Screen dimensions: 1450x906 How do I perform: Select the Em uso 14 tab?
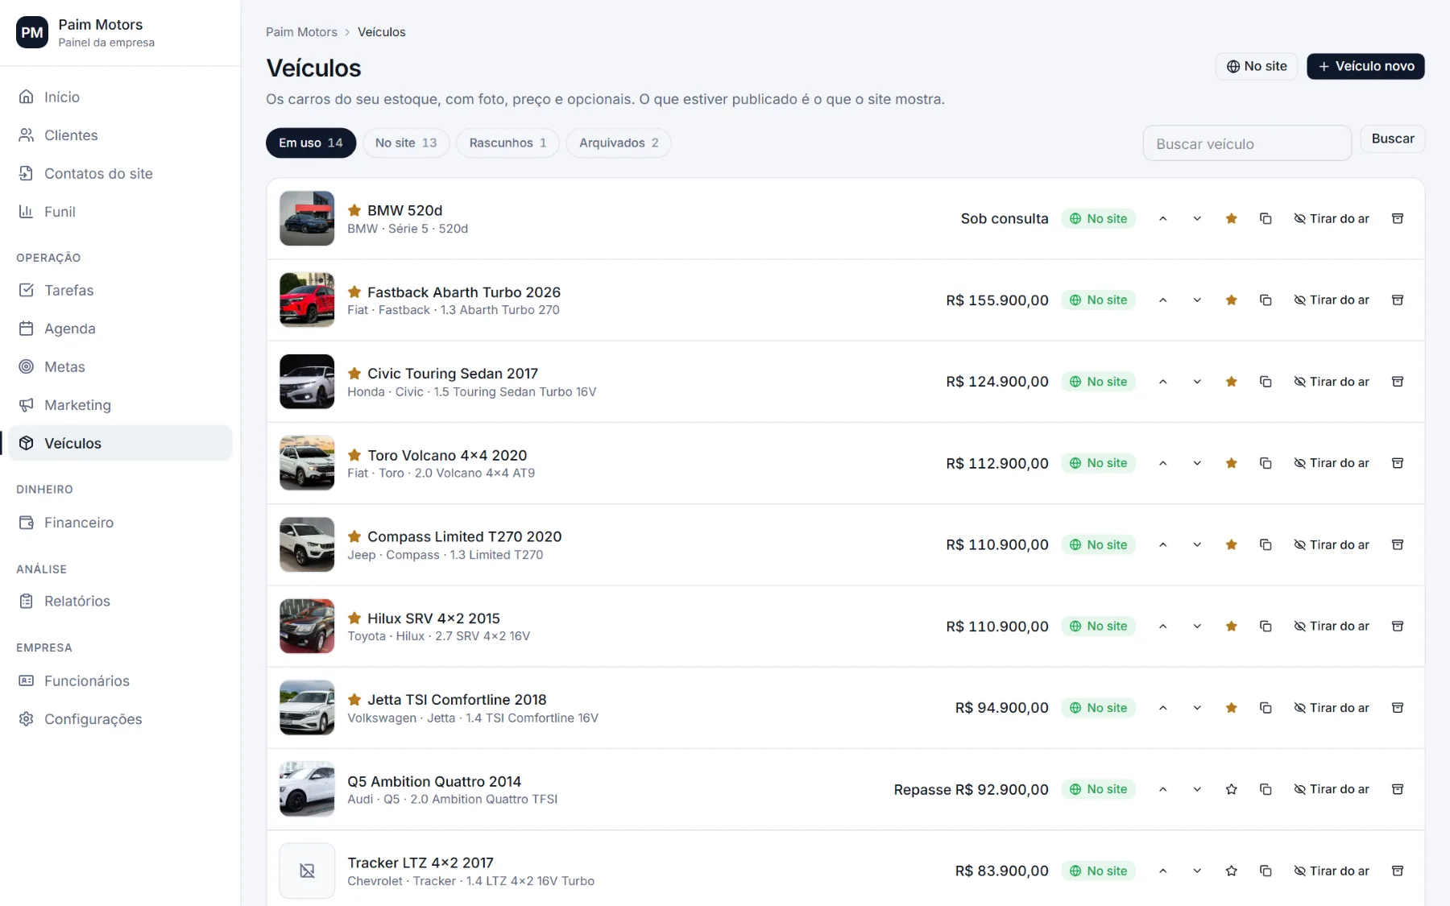click(311, 143)
